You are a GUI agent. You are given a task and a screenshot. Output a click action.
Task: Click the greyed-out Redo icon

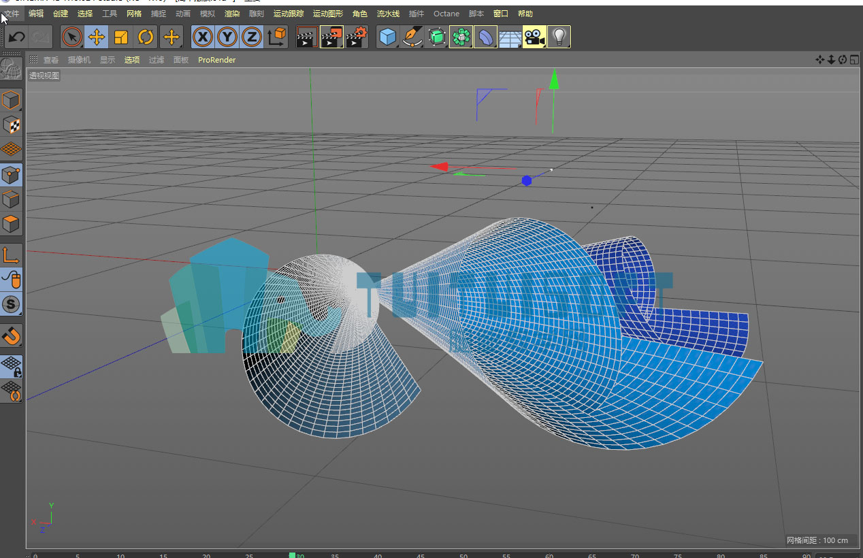tap(40, 37)
